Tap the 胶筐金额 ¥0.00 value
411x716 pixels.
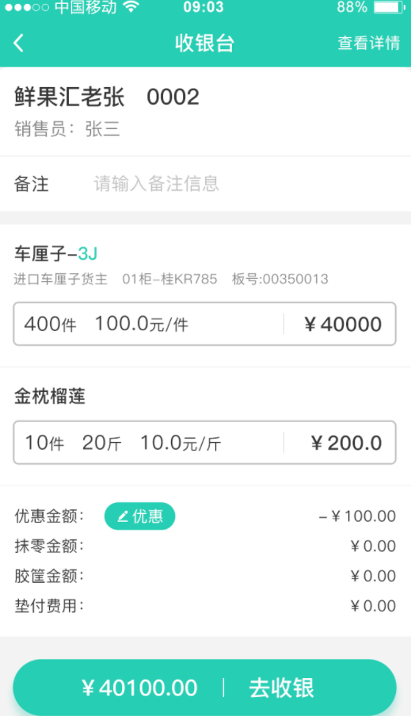(373, 576)
